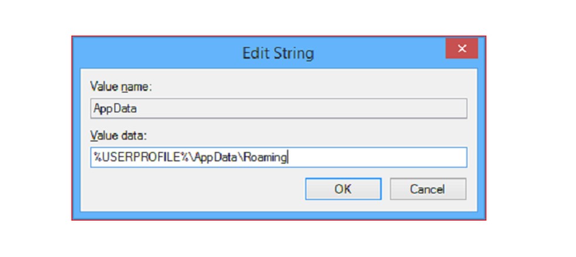576x257 pixels.
Task: Click the Edit String title text
Action: [278, 53]
